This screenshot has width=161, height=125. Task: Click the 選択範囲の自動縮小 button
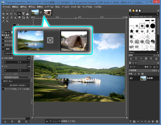point(16,85)
